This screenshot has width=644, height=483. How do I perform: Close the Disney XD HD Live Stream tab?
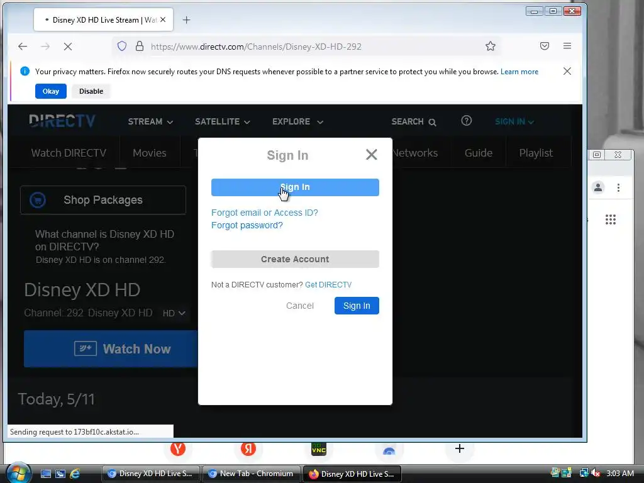point(163,19)
